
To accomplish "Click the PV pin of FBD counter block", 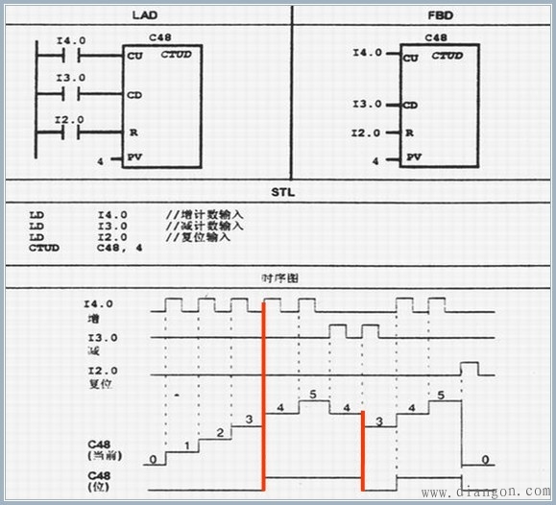I will pos(414,156).
